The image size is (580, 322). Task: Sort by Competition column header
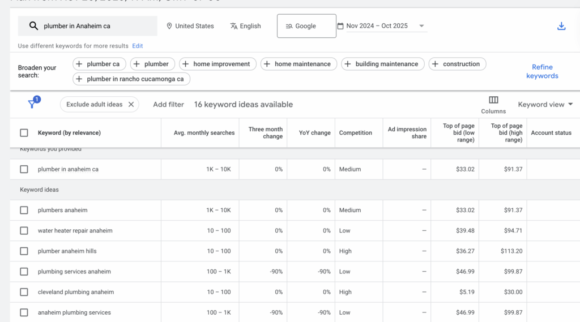pos(355,133)
